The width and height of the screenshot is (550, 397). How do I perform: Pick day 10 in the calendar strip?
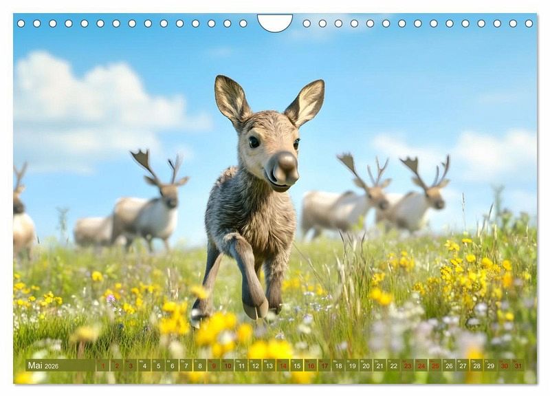click(x=227, y=365)
